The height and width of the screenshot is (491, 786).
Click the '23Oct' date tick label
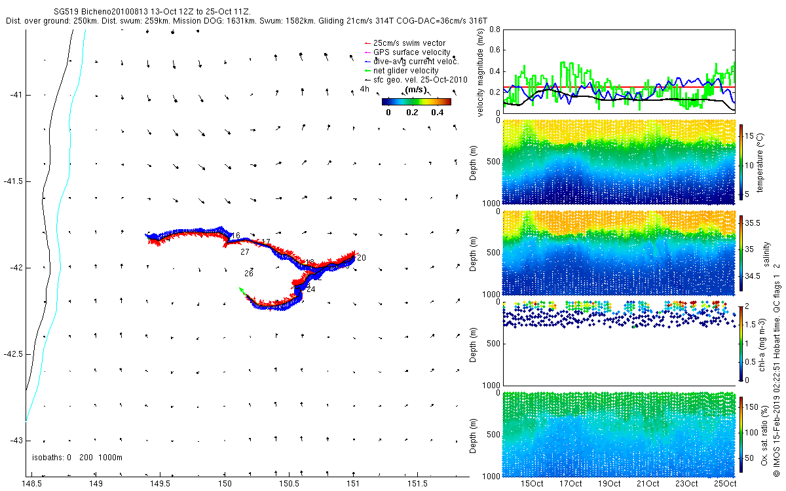click(686, 484)
